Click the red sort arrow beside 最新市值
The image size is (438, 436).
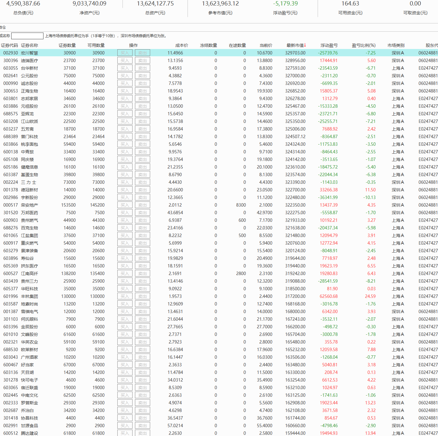point(305,45)
